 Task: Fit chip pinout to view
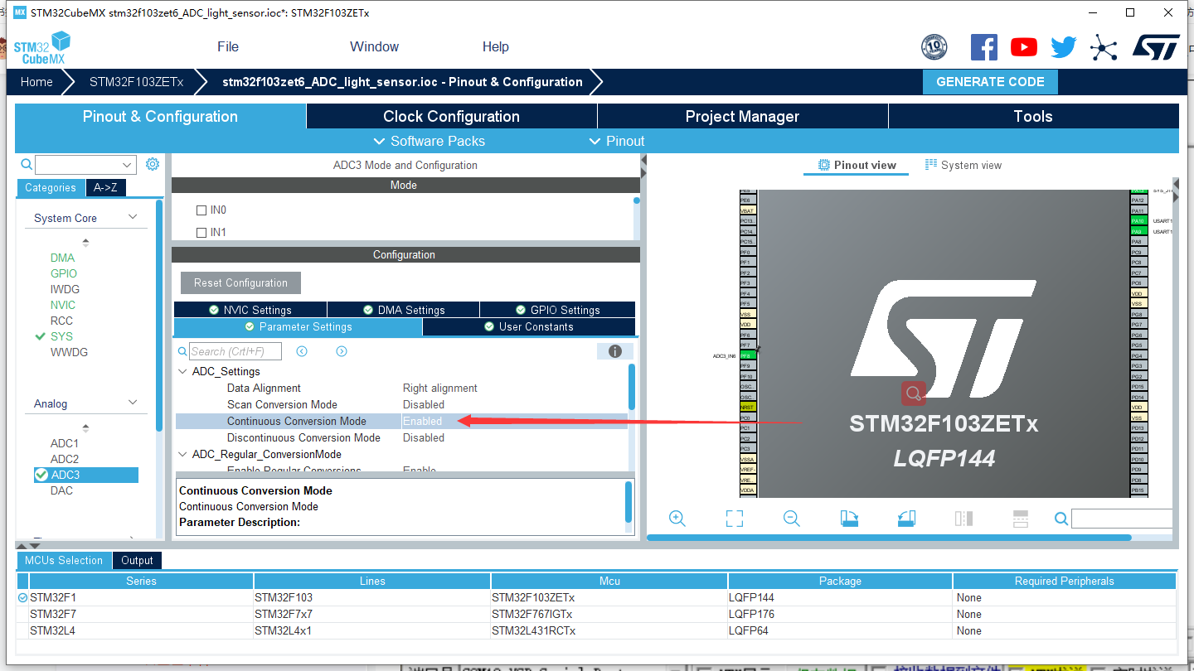click(735, 519)
